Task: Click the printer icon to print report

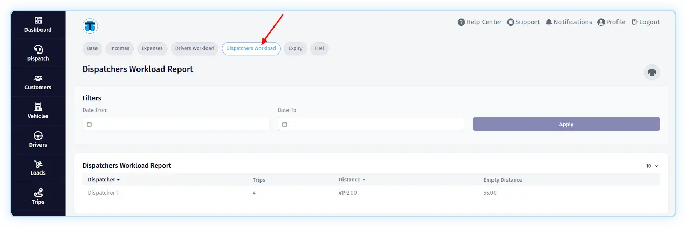Action: tap(652, 72)
